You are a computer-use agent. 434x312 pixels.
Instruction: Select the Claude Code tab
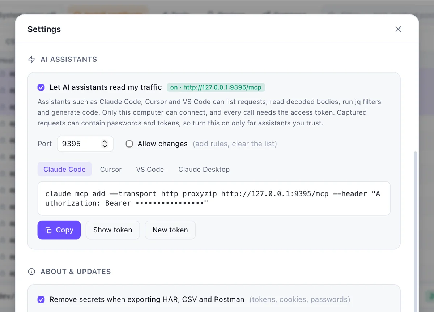click(x=65, y=169)
